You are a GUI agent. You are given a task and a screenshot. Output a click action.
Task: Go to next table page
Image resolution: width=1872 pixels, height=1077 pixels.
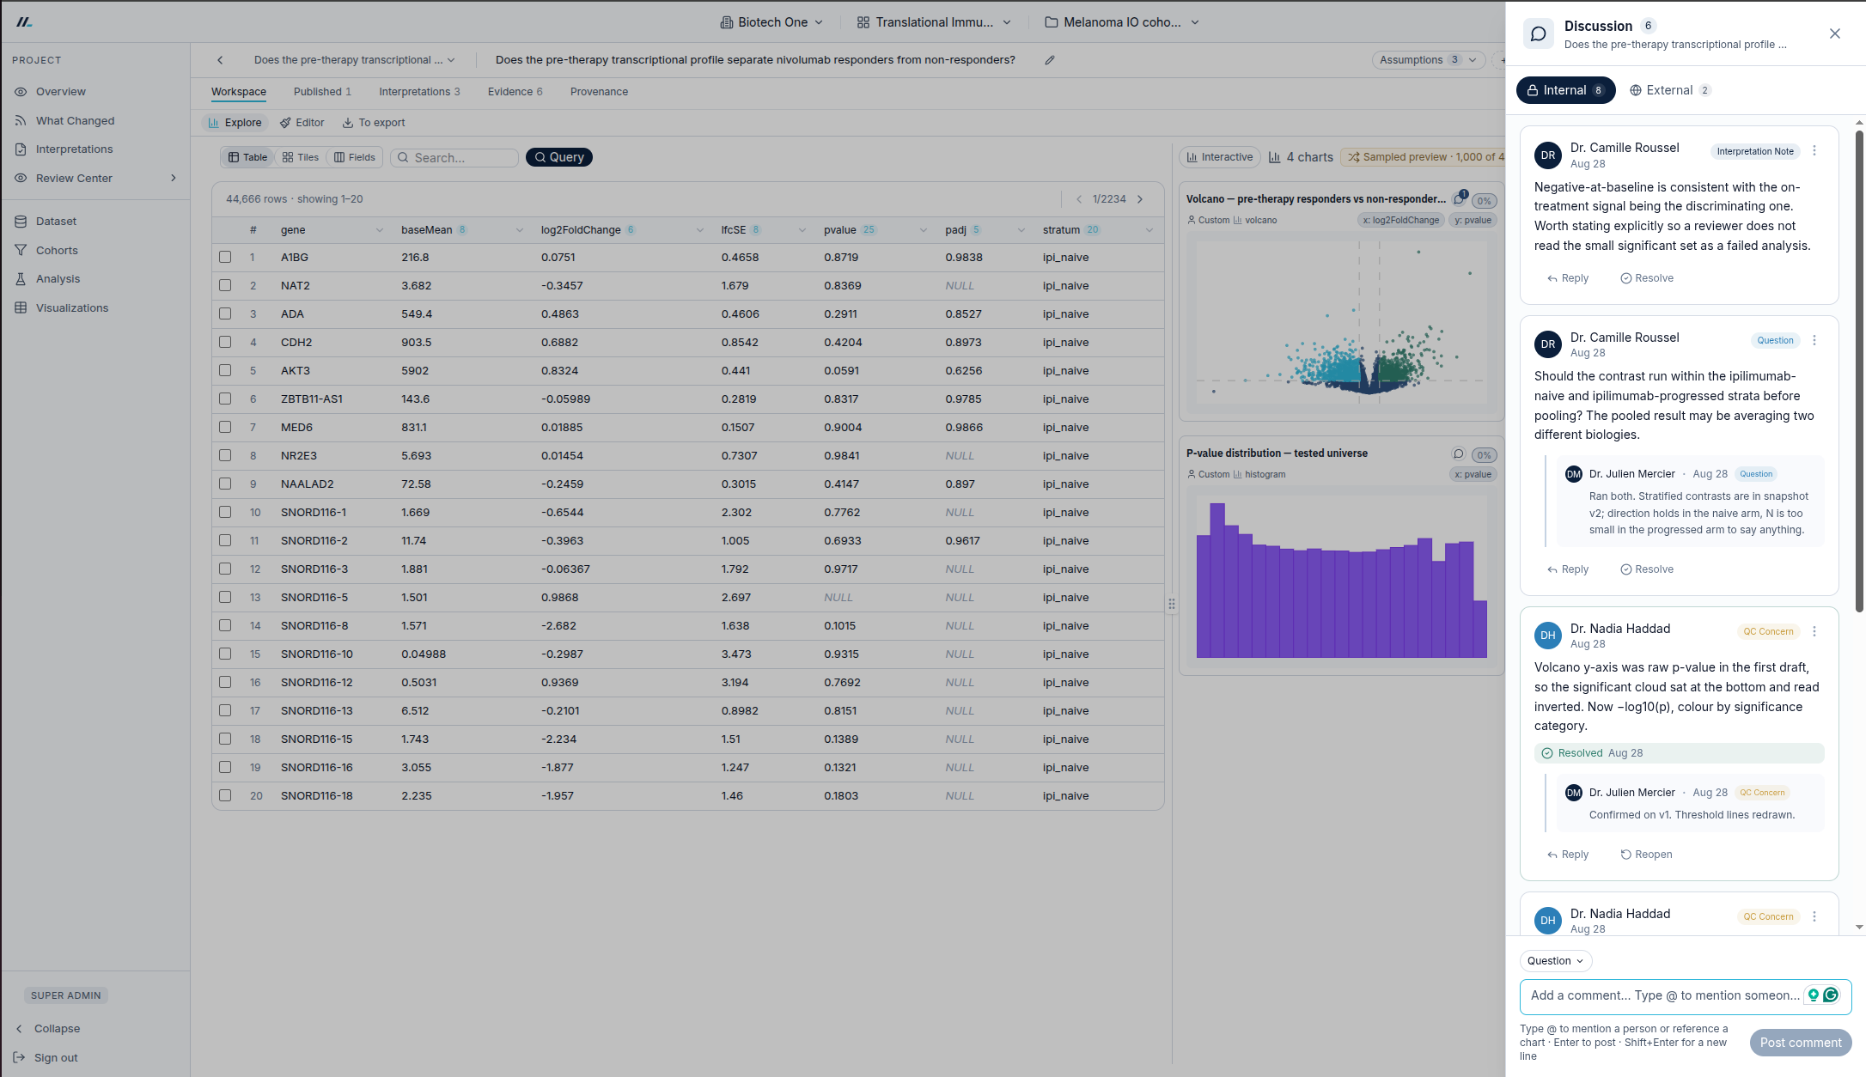(1141, 199)
